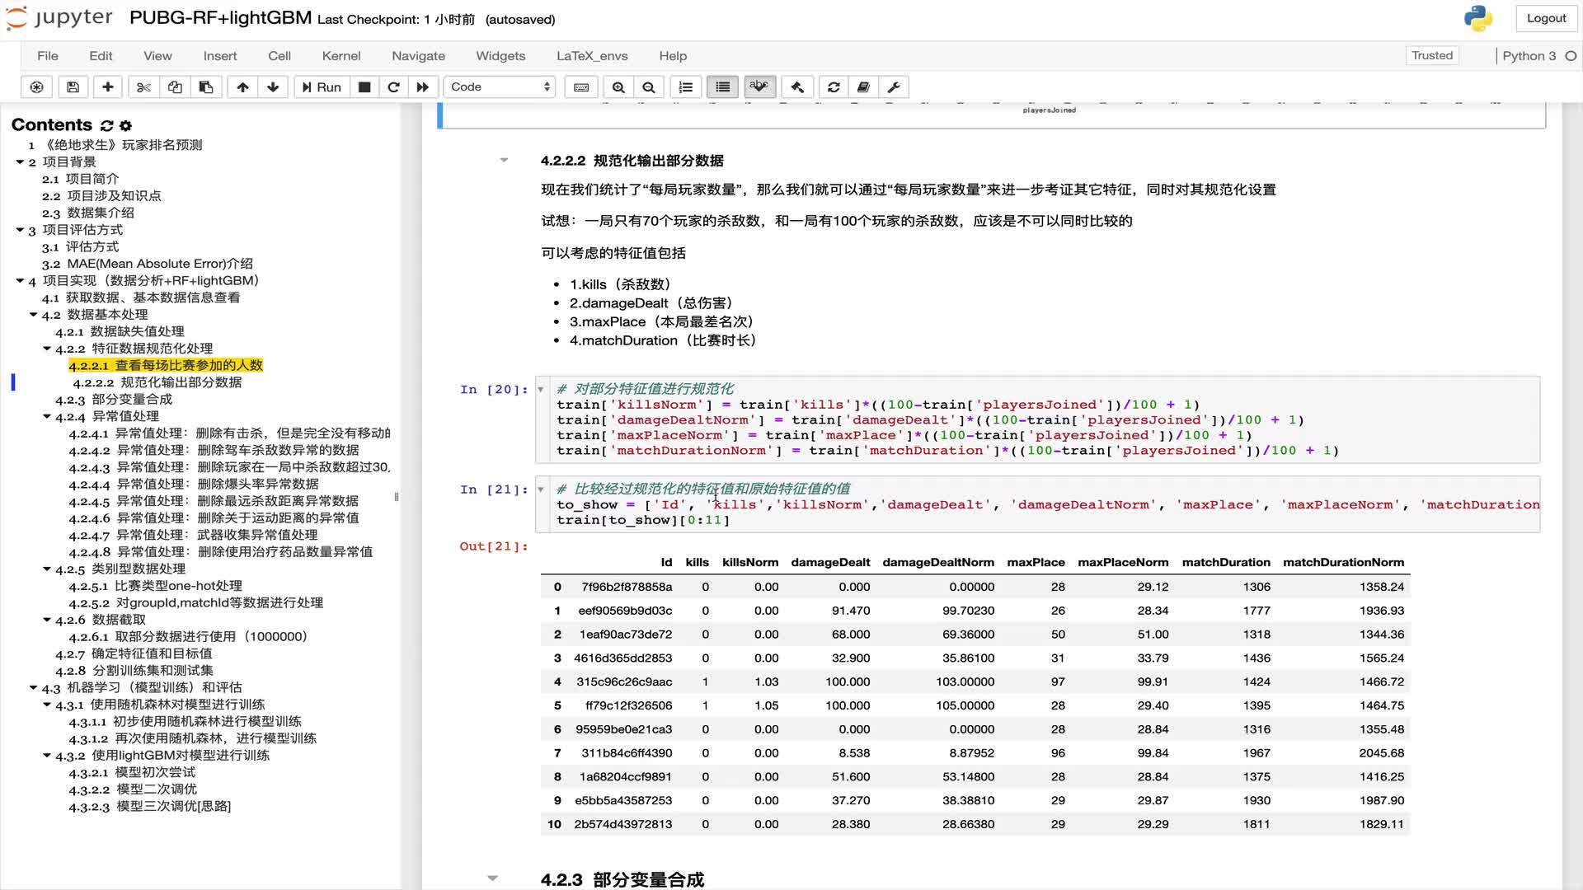This screenshot has width=1583, height=890.
Task: Click the book toolbar icon
Action: pos(863,87)
